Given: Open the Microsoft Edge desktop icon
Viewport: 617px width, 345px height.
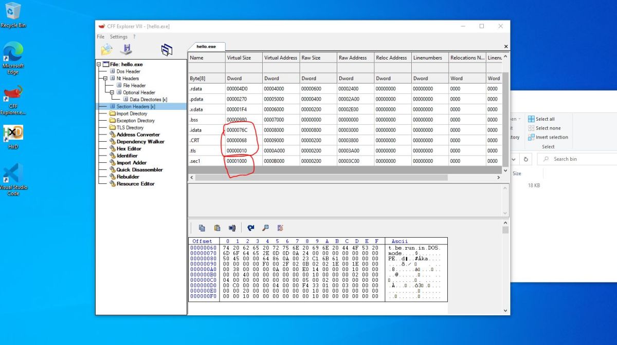Looking at the screenshot, I should point(13,58).
